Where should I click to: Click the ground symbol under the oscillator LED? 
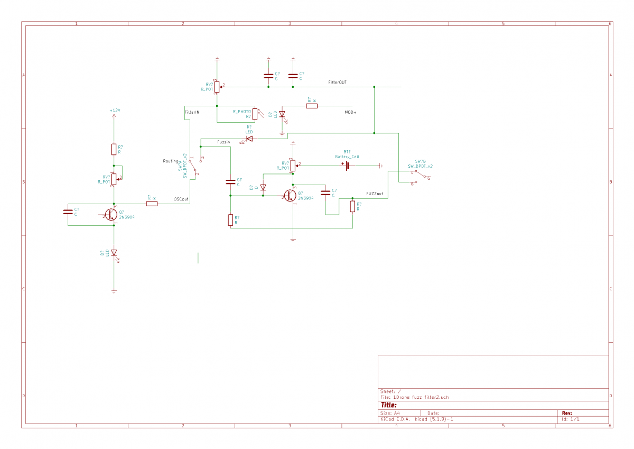(114, 290)
